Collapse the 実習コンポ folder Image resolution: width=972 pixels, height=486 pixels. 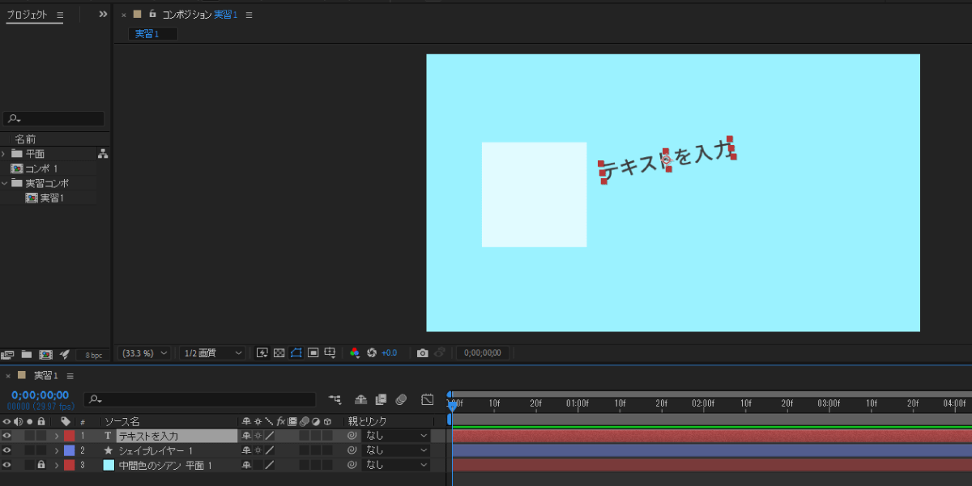click(4, 183)
